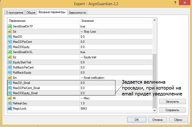Click the Отмена button
This screenshot has width=192, height=127.
coord(157,120)
